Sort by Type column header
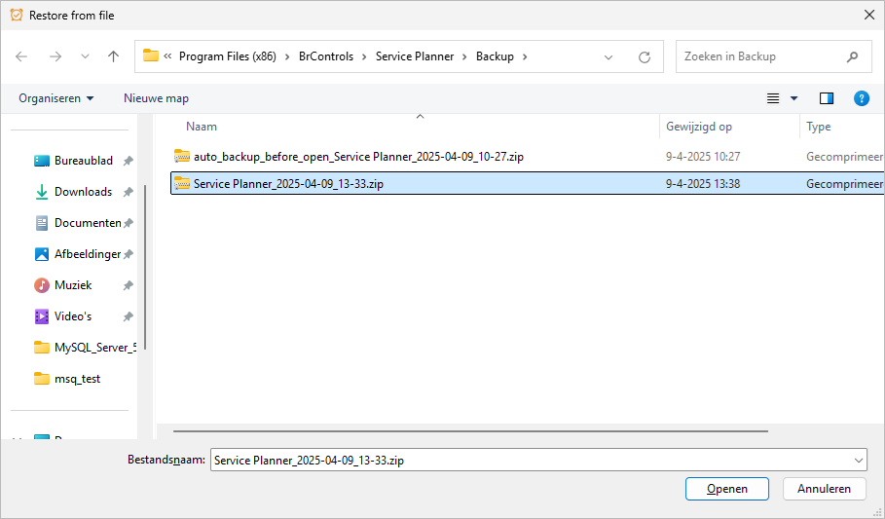Screen dimensions: 885x519 point(819,127)
